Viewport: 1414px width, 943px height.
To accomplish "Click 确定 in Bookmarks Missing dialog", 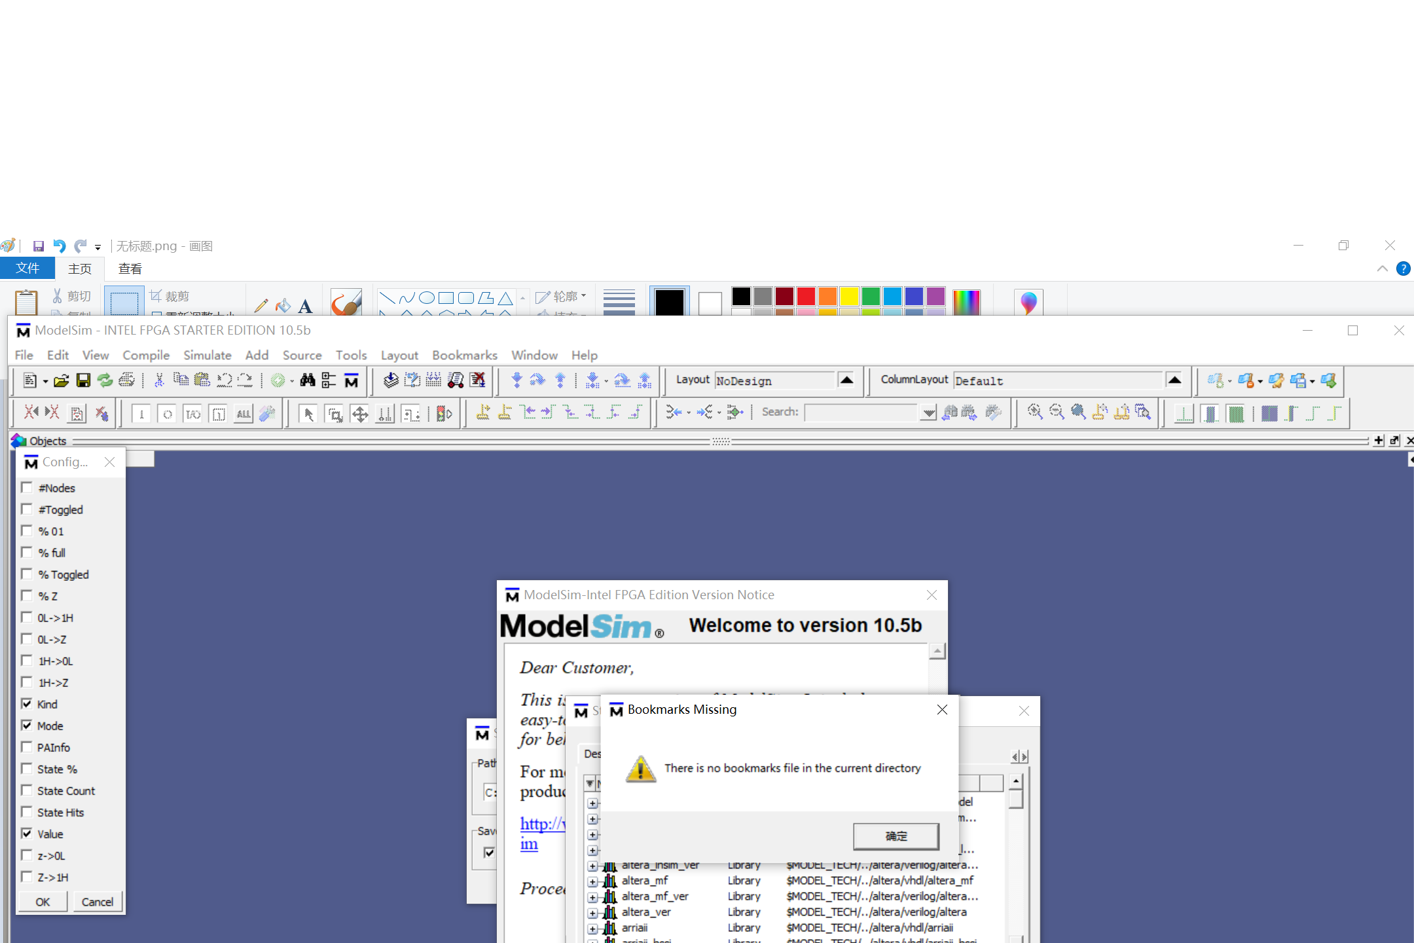I will point(896,836).
